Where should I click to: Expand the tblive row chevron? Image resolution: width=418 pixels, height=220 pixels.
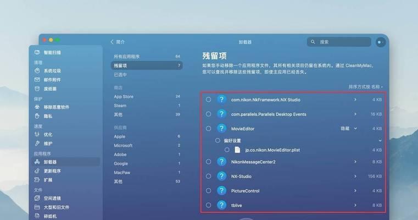coord(355,205)
